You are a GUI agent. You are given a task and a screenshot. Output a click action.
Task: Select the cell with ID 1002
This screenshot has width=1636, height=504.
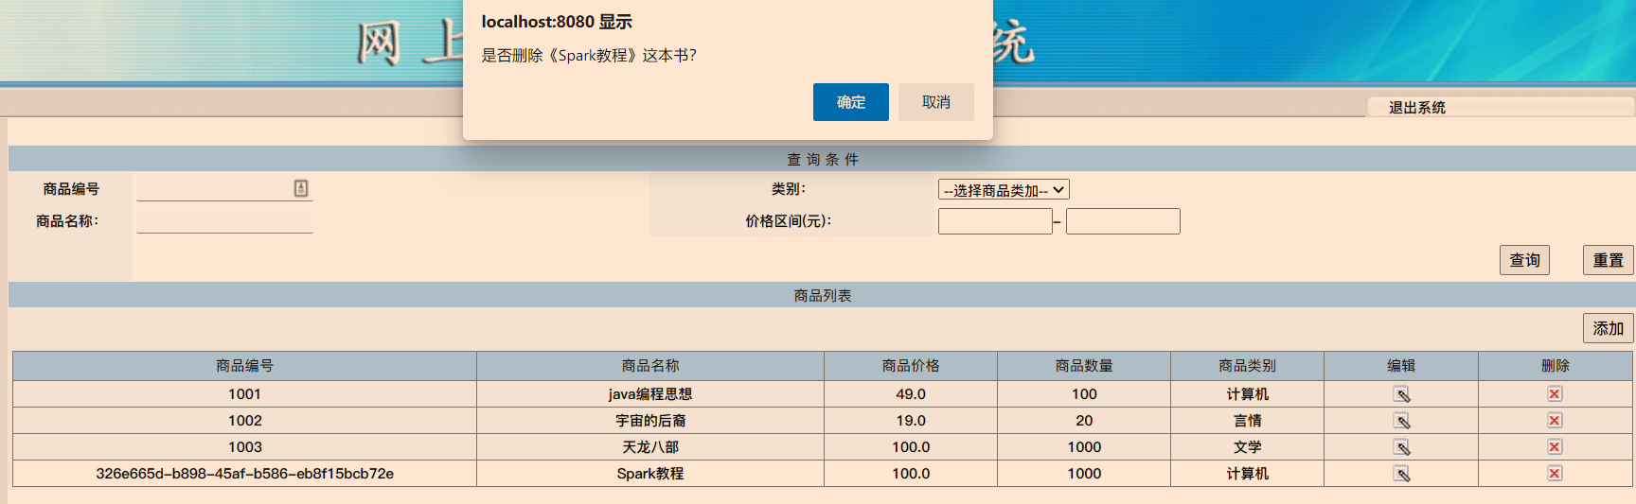point(244,421)
